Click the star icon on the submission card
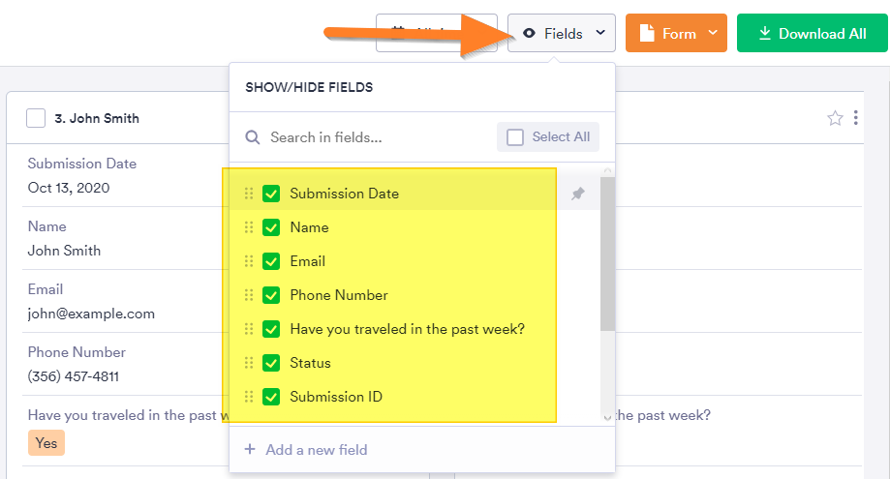The width and height of the screenshot is (890, 479). (x=835, y=118)
